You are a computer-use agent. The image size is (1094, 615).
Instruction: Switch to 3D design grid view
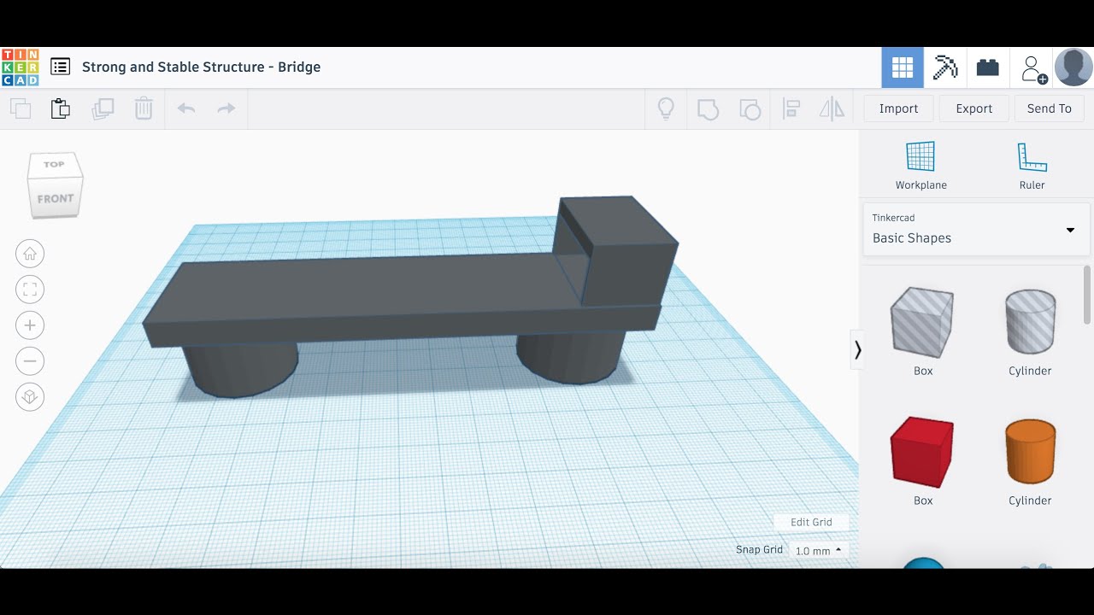[x=903, y=67]
